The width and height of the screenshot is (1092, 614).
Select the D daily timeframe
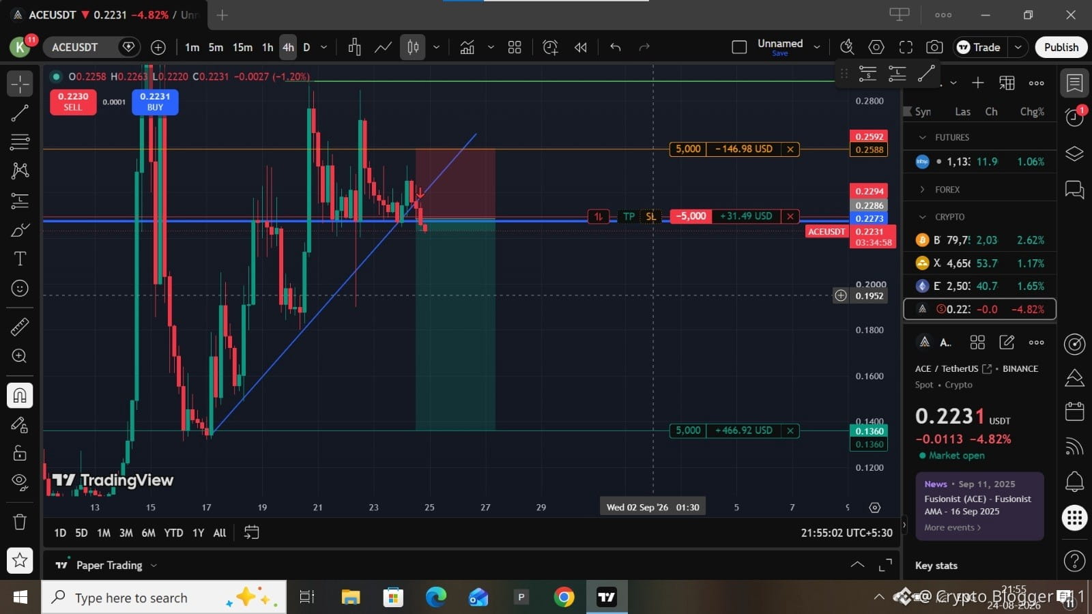(x=306, y=47)
